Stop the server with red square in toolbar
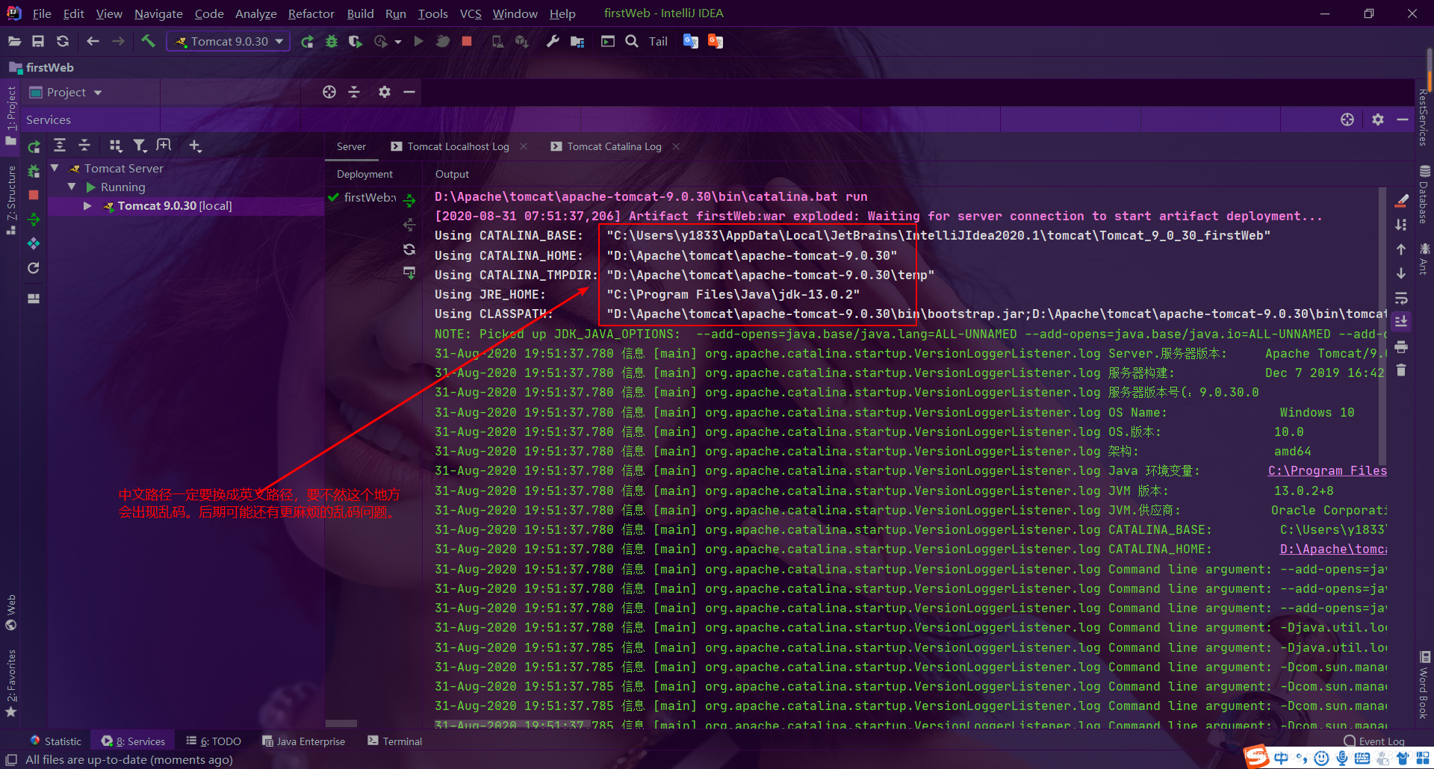Screen dimensions: 1434x769 (x=467, y=42)
